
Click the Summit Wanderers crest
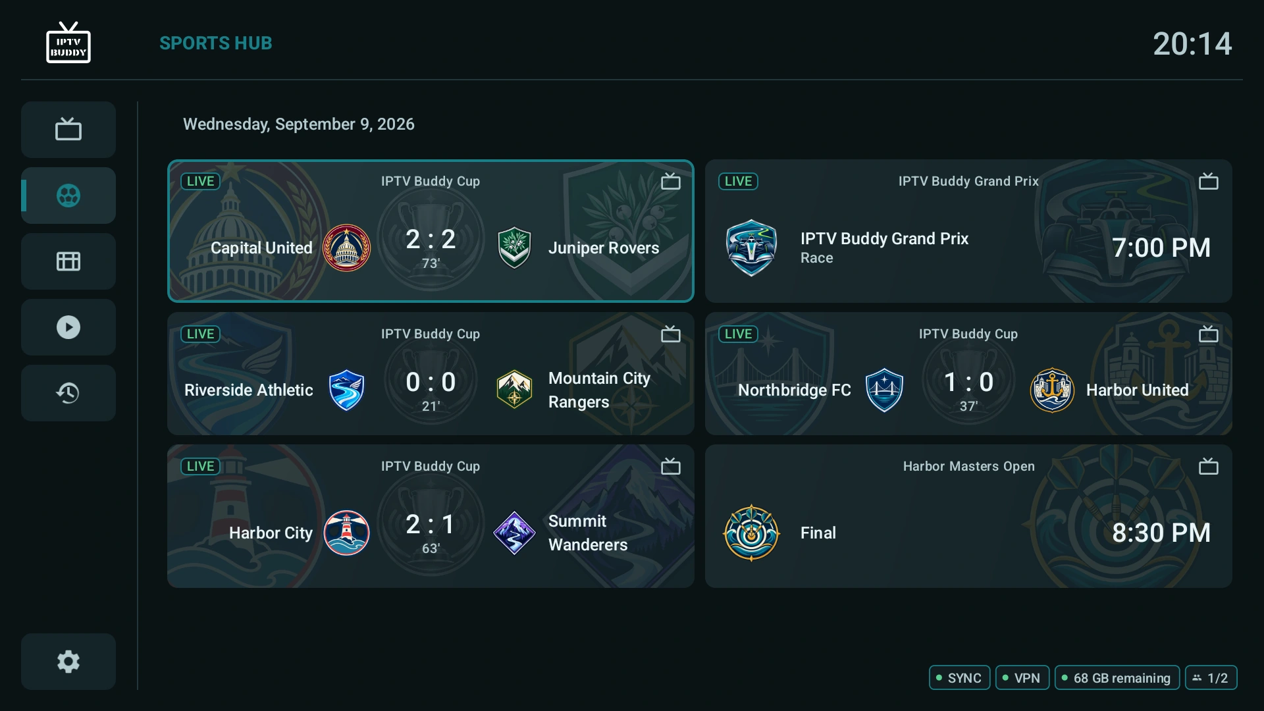point(514,533)
